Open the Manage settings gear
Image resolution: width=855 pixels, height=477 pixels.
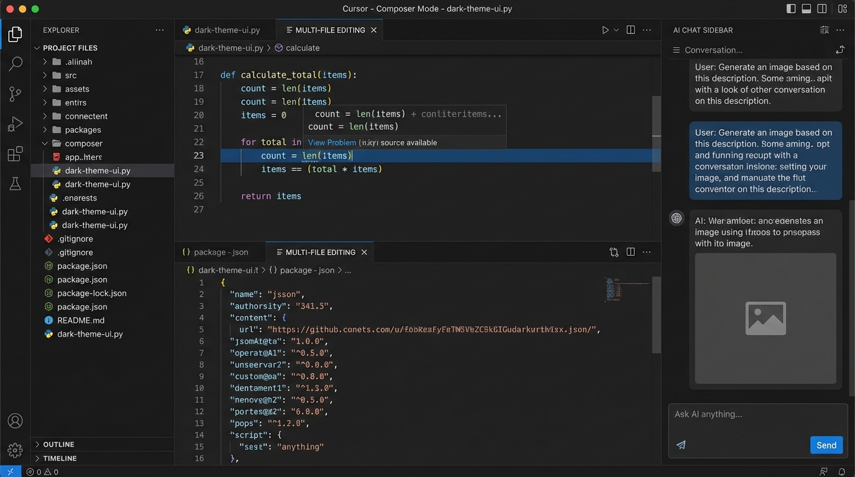15,450
